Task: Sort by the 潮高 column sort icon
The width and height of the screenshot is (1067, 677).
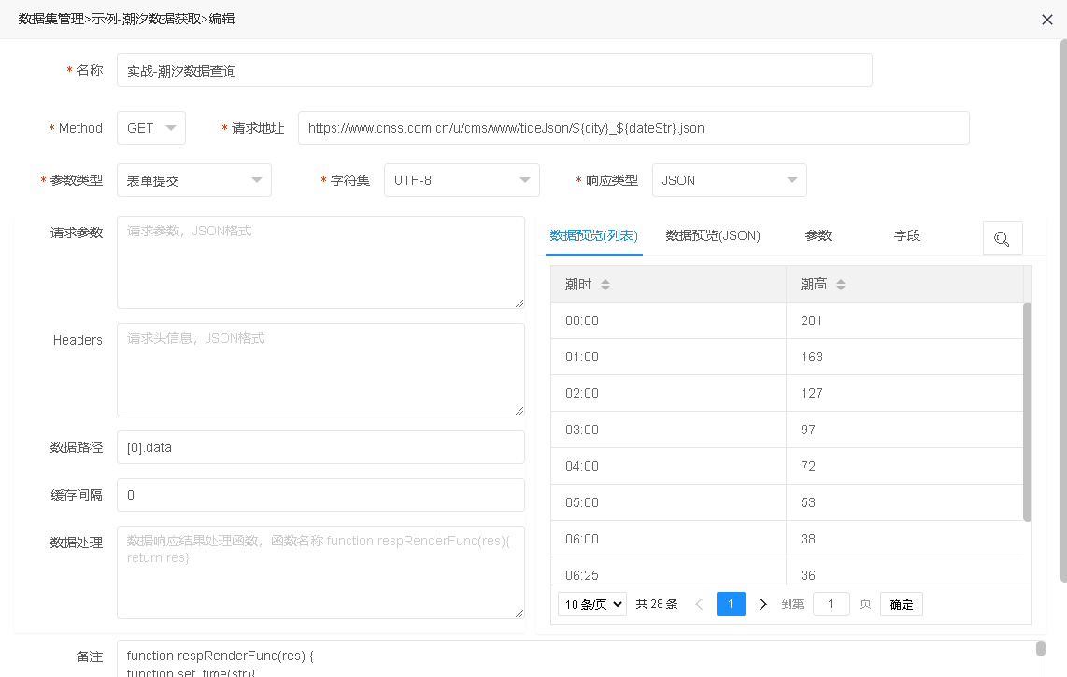Action: pos(841,285)
